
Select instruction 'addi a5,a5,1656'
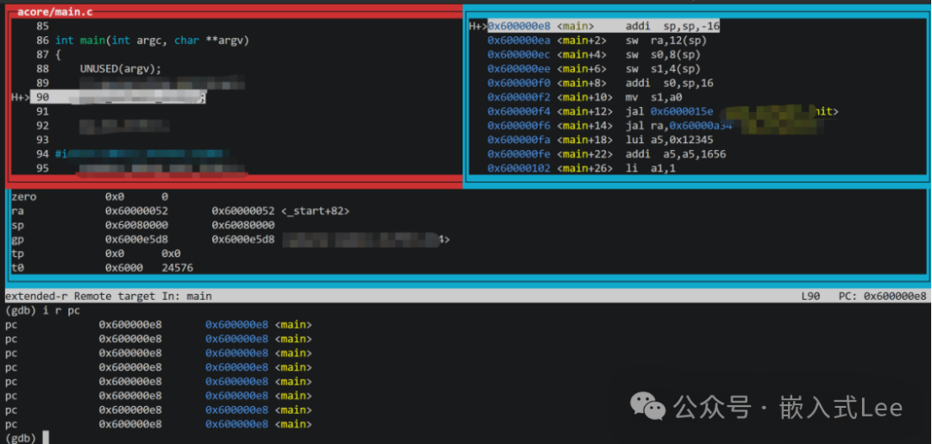[x=676, y=154]
